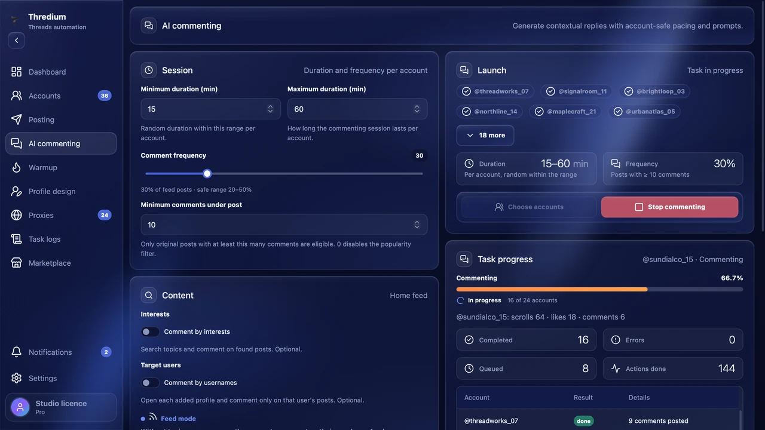
Task: Click the Thredium logo icon
Action: pos(16,20)
